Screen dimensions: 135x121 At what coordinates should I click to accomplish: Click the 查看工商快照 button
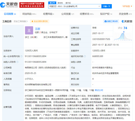111,21
